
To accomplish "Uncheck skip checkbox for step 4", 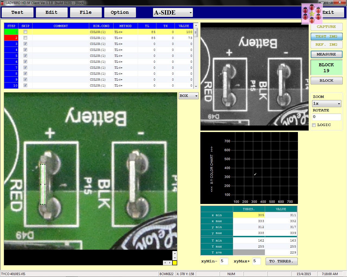I will coord(25,50).
